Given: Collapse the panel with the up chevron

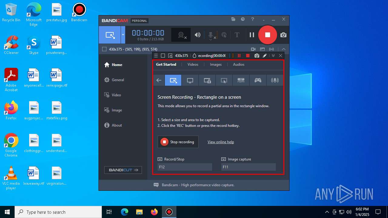Looking at the screenshot, I should pos(283,49).
